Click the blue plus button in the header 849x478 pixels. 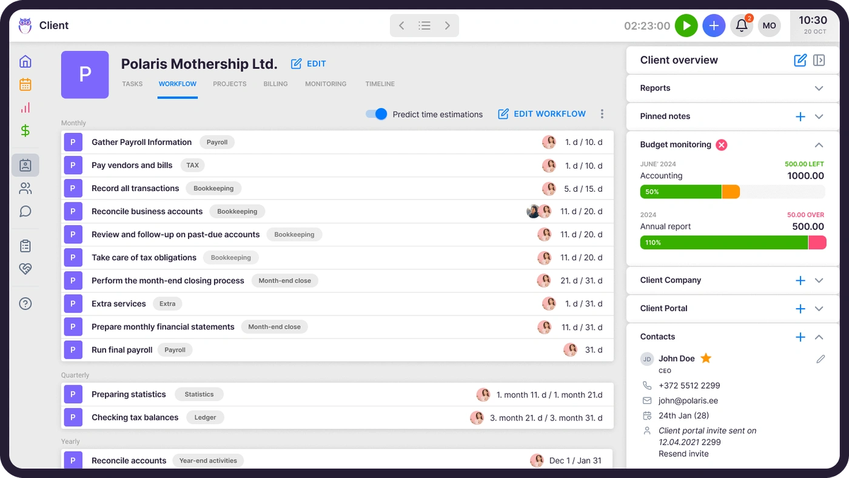click(714, 25)
